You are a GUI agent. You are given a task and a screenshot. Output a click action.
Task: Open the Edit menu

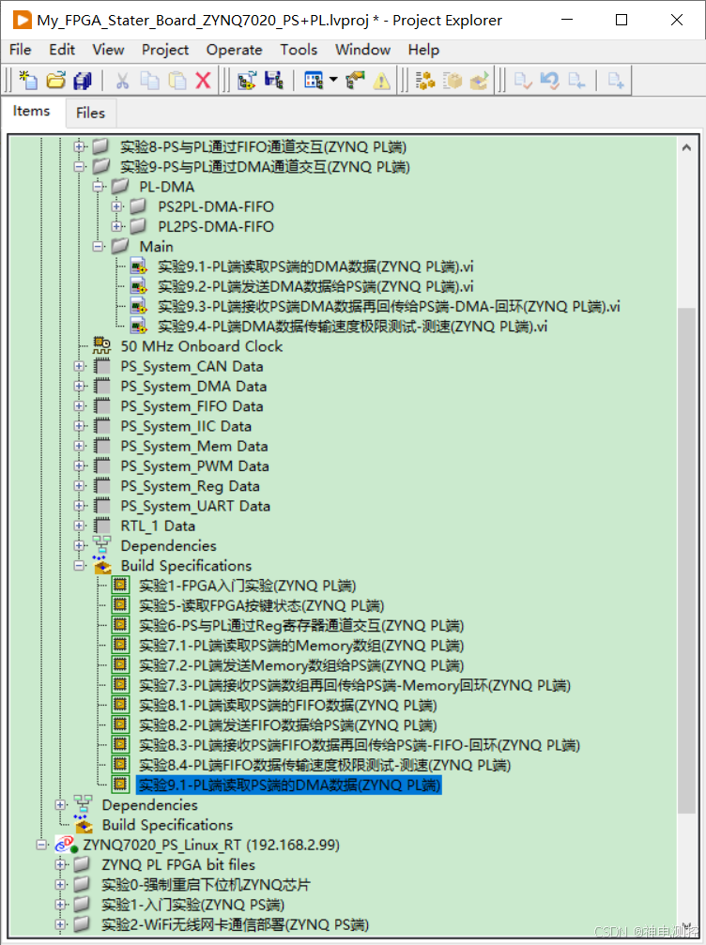62,50
